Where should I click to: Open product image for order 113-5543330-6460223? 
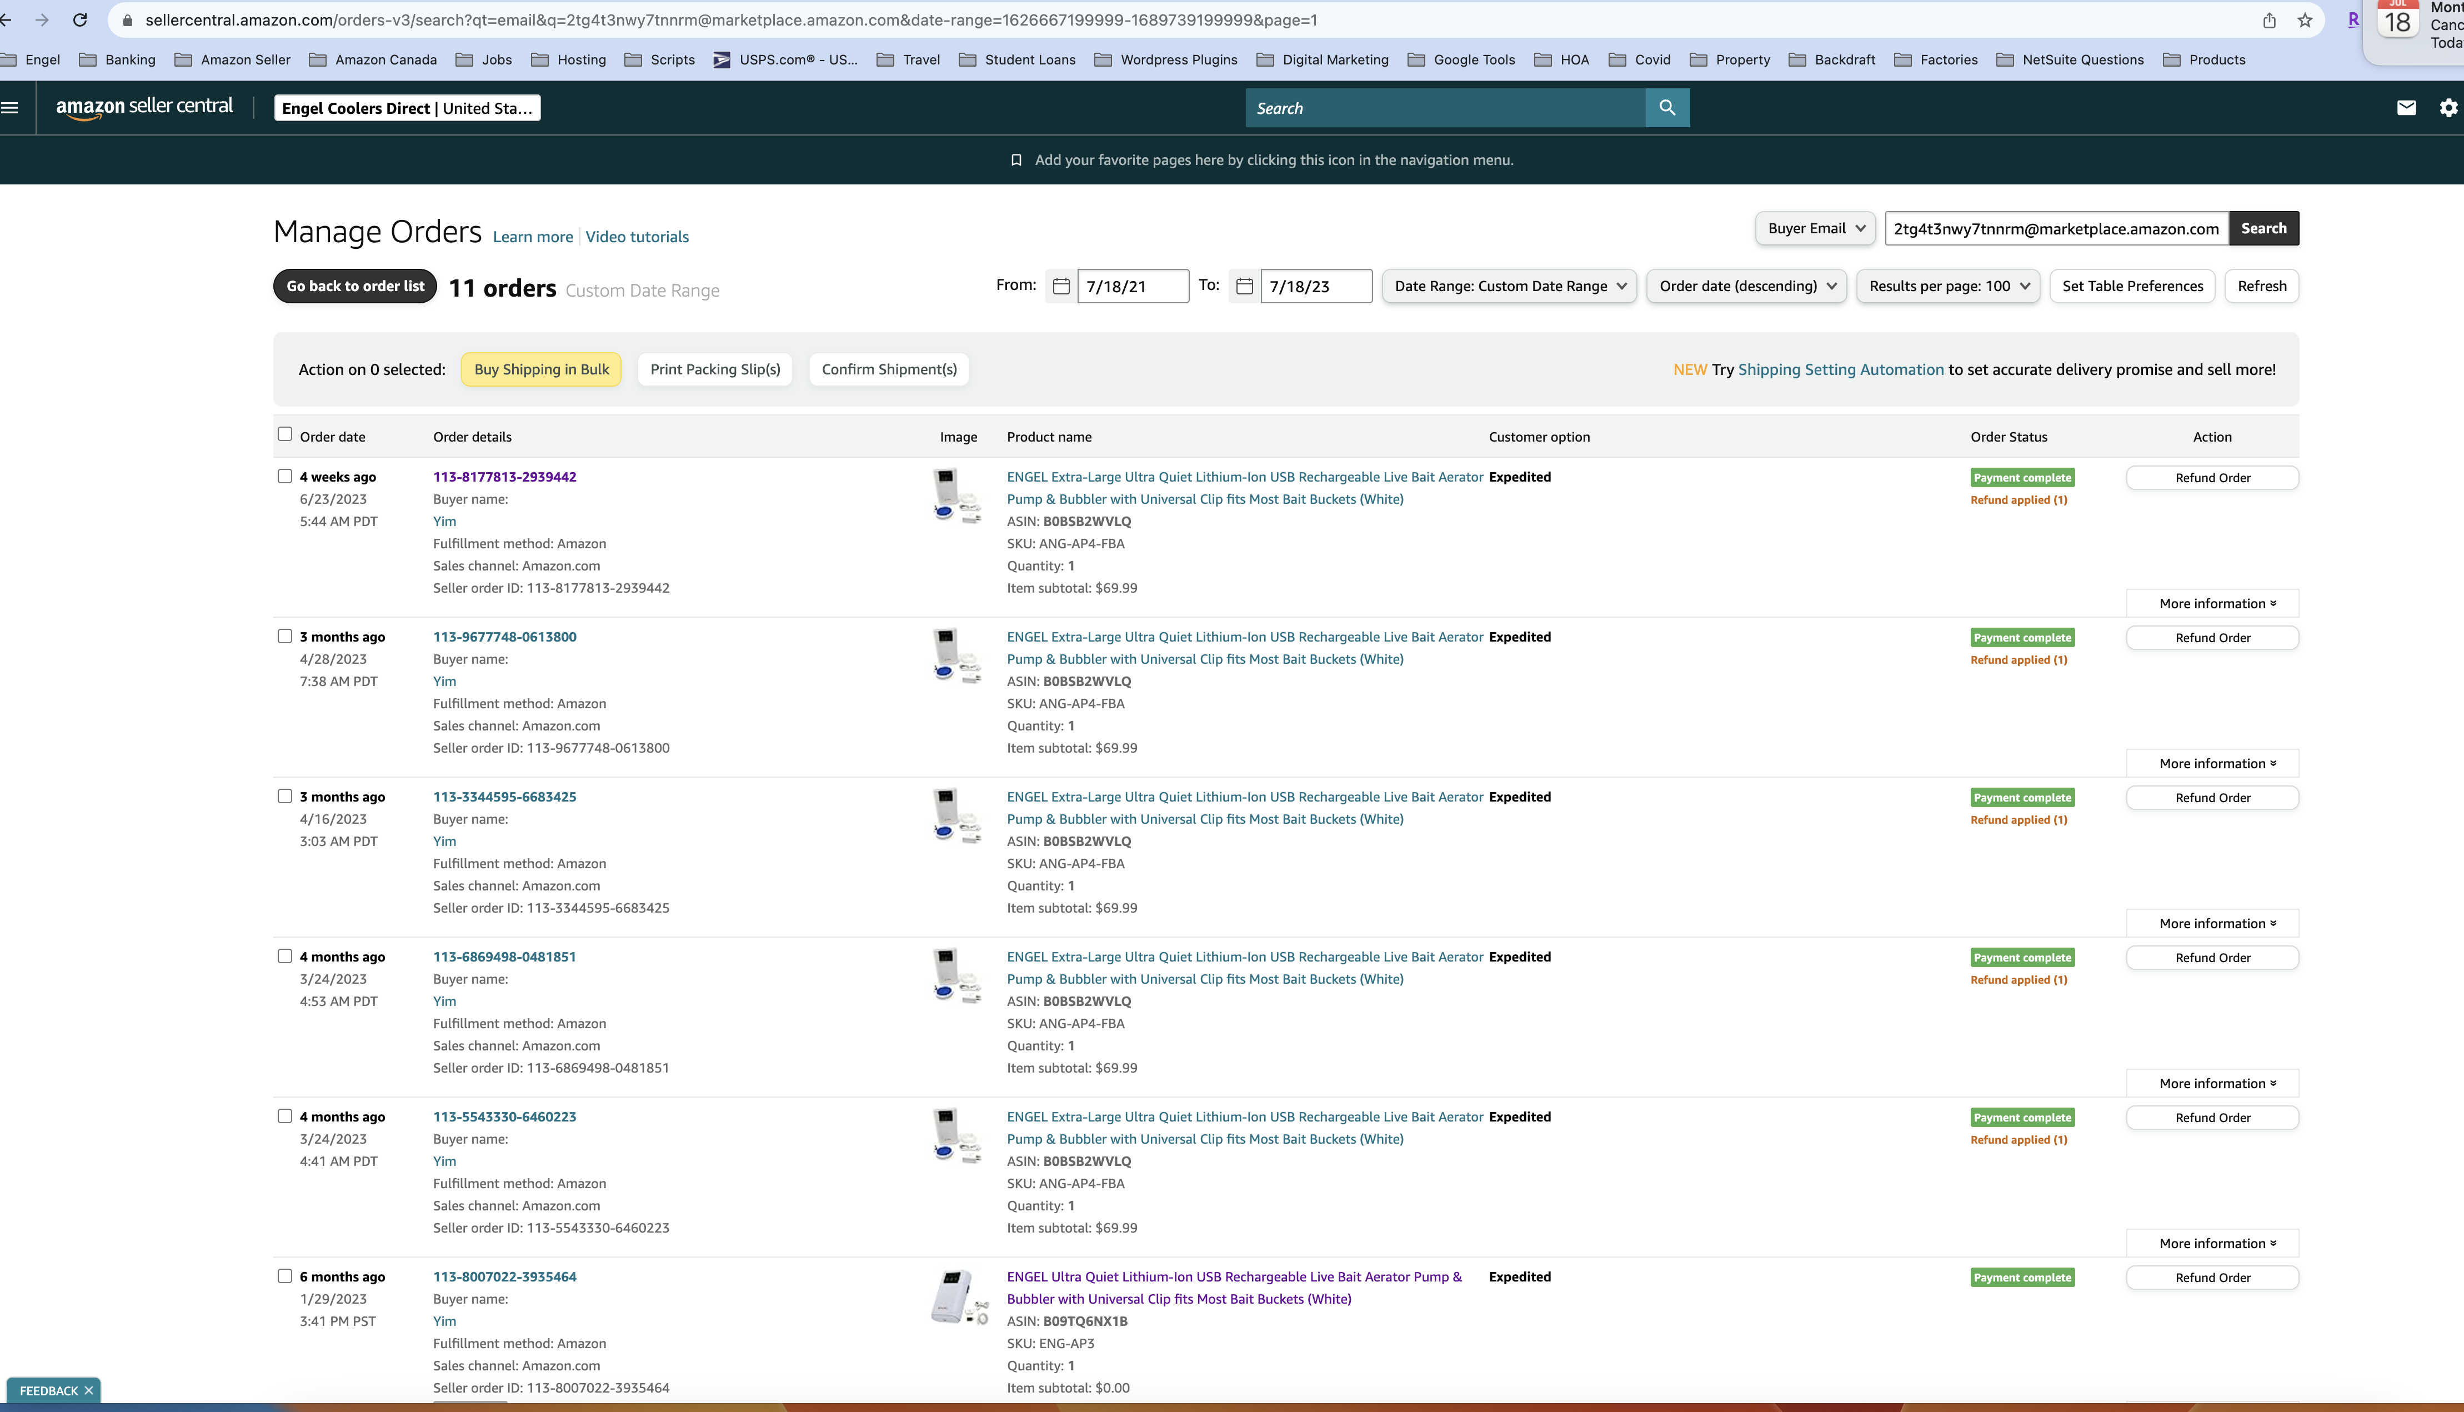point(957,1135)
